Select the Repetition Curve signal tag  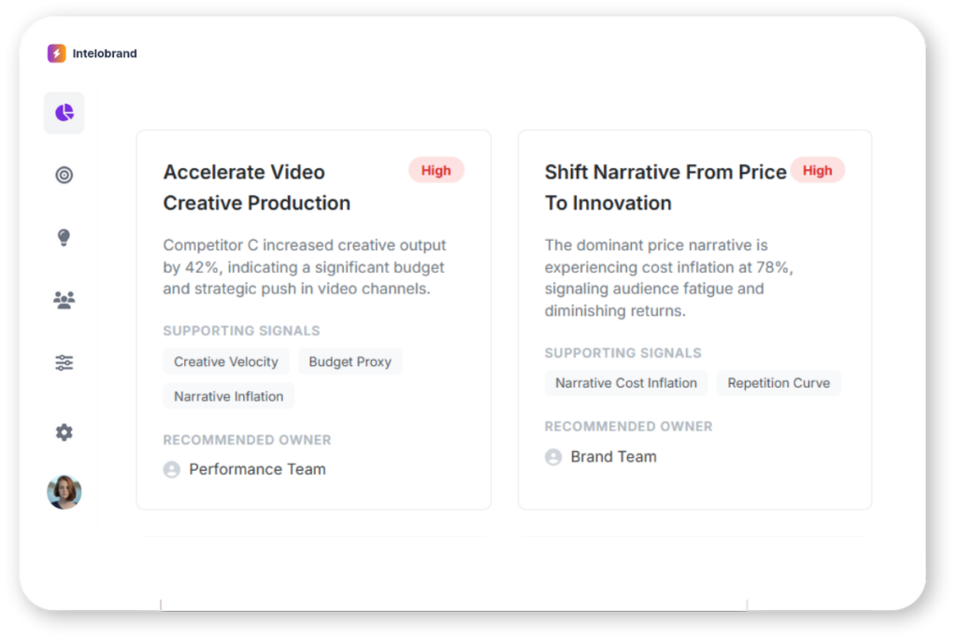click(778, 383)
